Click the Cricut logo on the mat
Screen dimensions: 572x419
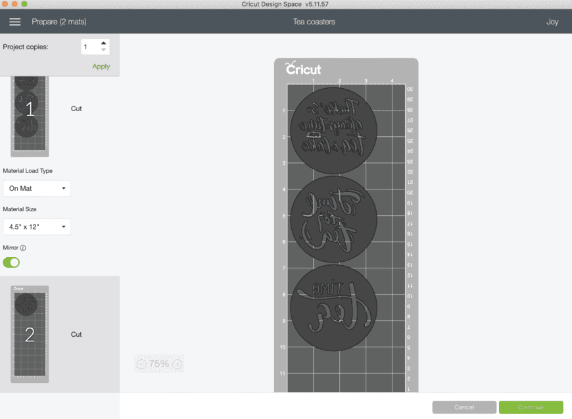(x=303, y=68)
